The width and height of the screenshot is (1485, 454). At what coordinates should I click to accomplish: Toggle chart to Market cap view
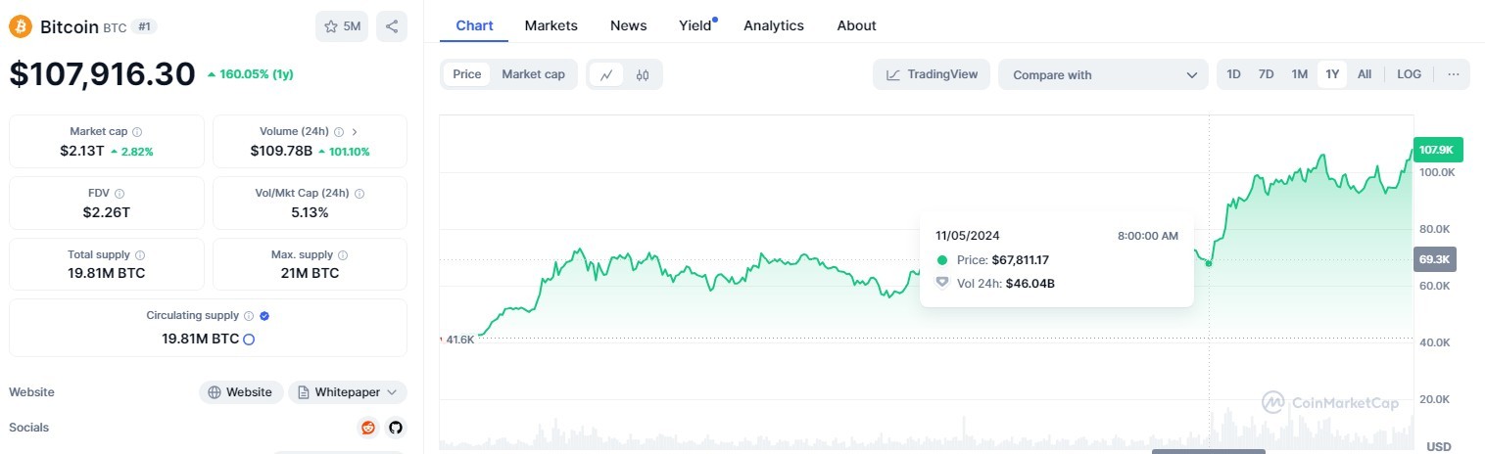(533, 74)
